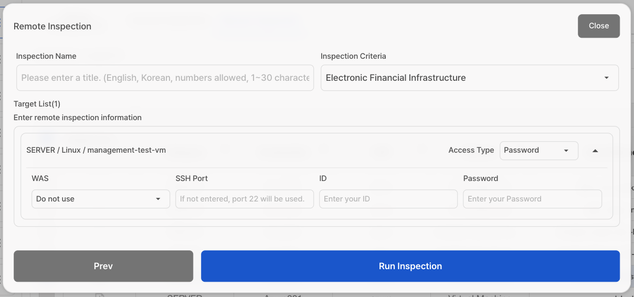Viewport: 634px width, 297px height.
Task: Click the 'Target List(1)' label
Action: point(37,104)
